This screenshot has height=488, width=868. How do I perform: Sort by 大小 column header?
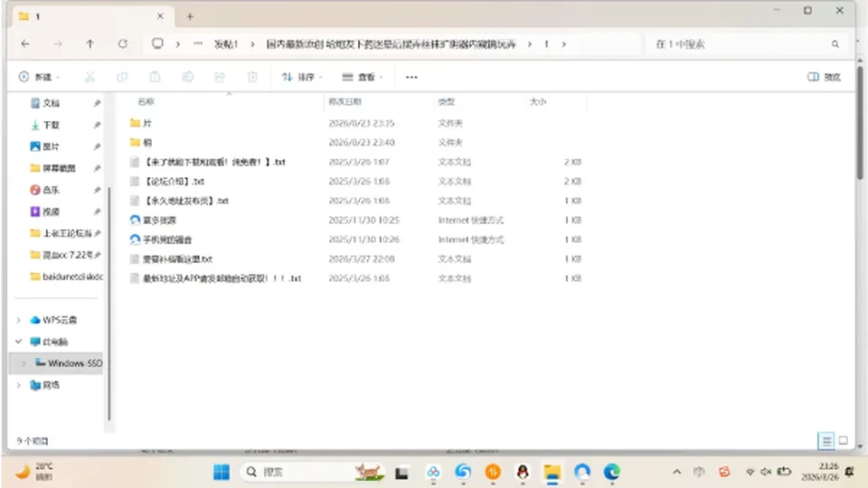[x=537, y=101]
